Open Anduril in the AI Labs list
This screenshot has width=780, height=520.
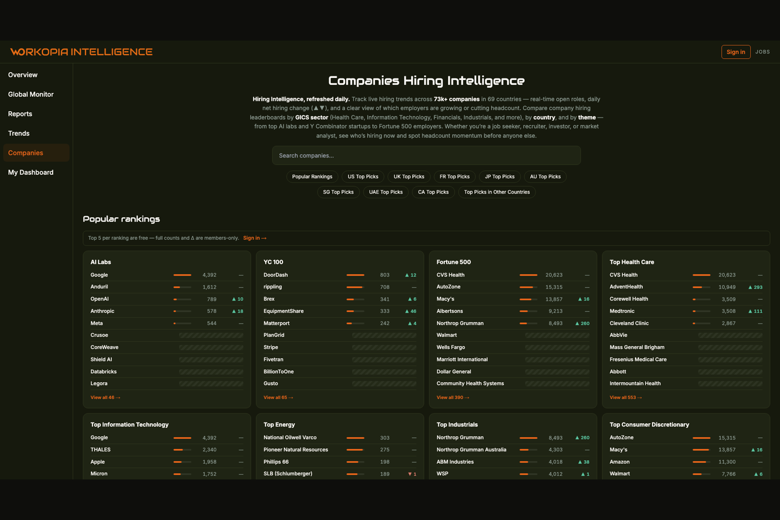pos(167,287)
